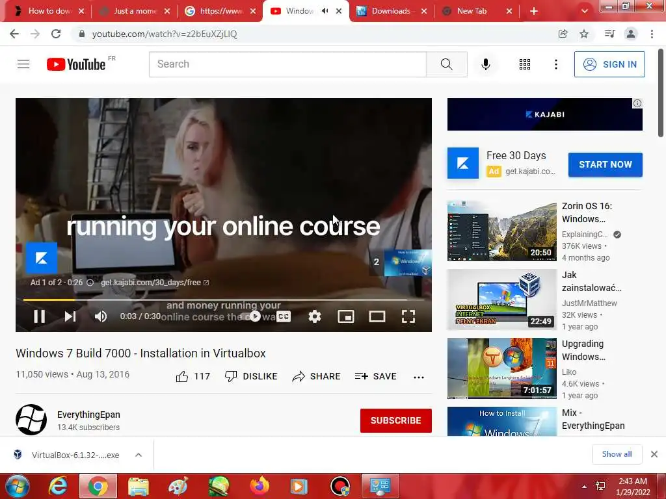
Task: Switch to the https://www Google tab
Action: click(x=219, y=11)
